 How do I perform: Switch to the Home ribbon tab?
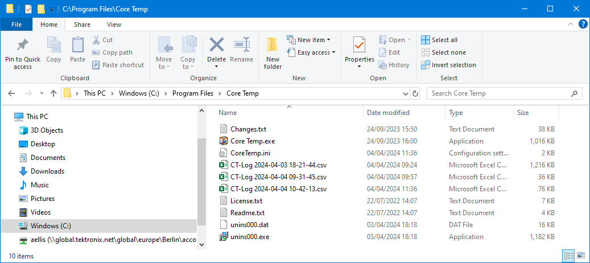pyautogui.click(x=49, y=24)
